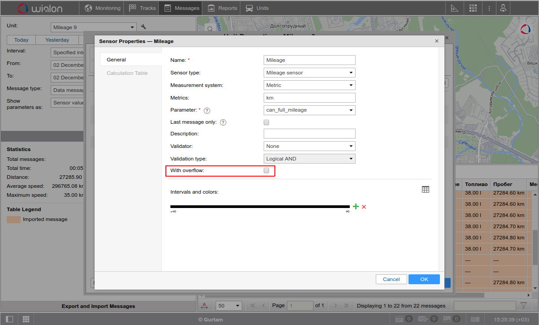The width and height of the screenshot is (539, 325).
Task: Toggle the Last message only checkbox
Action: tap(266, 122)
